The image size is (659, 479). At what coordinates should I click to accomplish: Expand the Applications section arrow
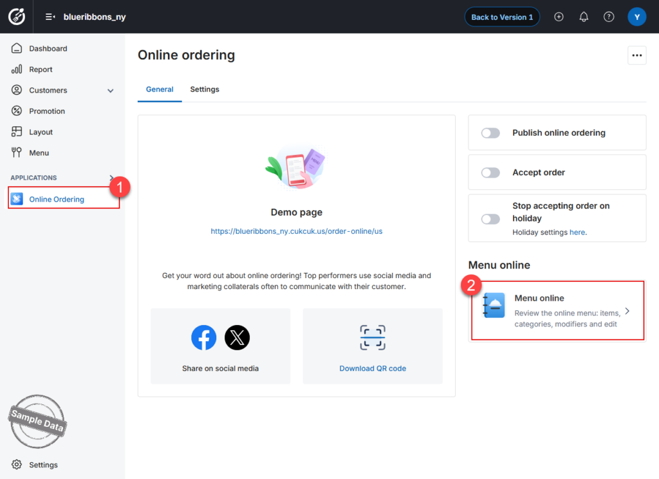coord(111,178)
